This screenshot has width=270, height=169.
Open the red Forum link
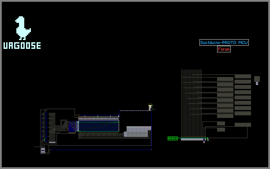(x=224, y=49)
